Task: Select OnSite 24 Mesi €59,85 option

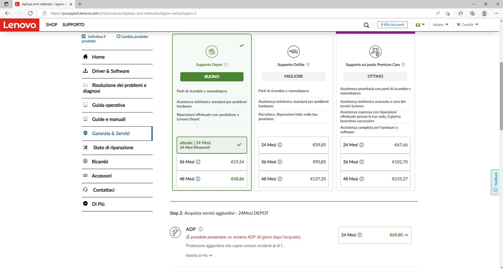Action: [294, 145]
